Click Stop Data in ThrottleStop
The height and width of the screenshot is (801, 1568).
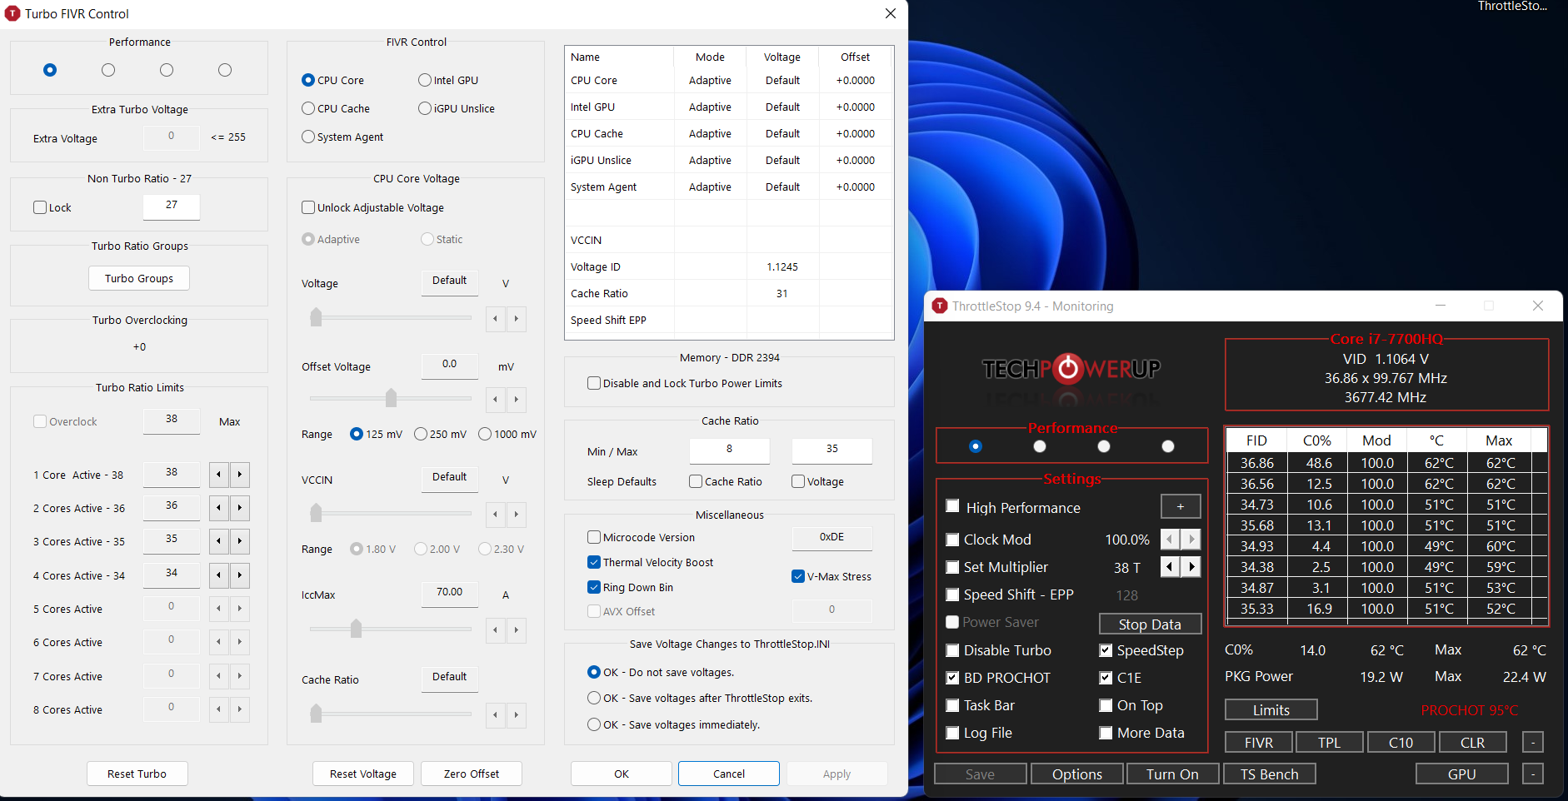tap(1151, 624)
